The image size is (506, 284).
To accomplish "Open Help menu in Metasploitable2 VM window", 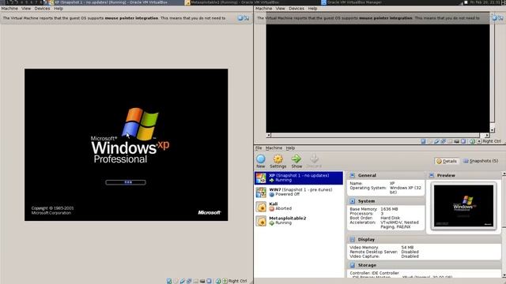I will [312, 9].
